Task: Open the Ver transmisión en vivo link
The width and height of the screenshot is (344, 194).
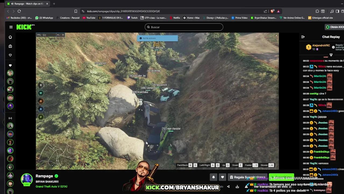Action: tap(273, 186)
